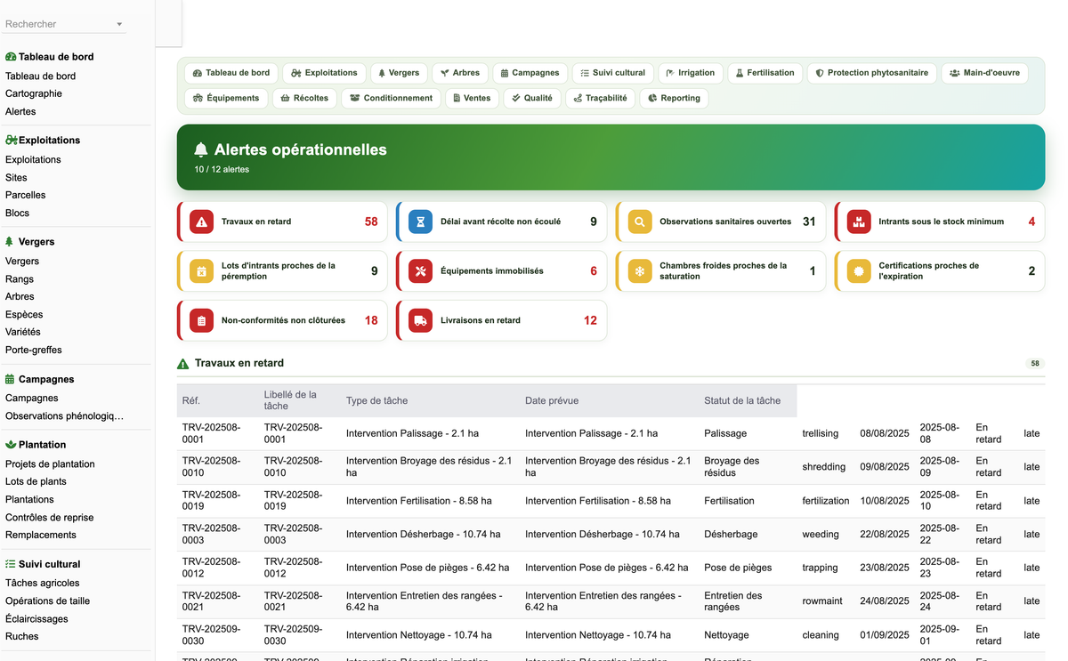This screenshot has height=661, width=1068.
Task: Open the Suivi cultural tab
Action: pos(613,73)
